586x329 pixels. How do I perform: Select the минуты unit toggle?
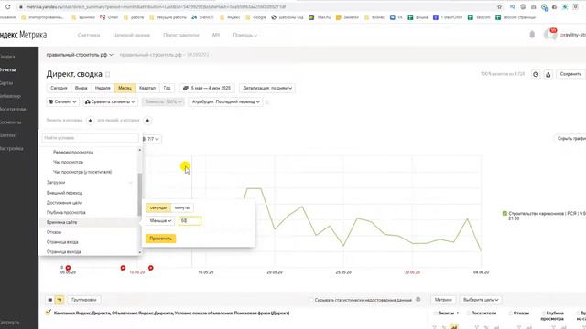pyautogui.click(x=182, y=207)
